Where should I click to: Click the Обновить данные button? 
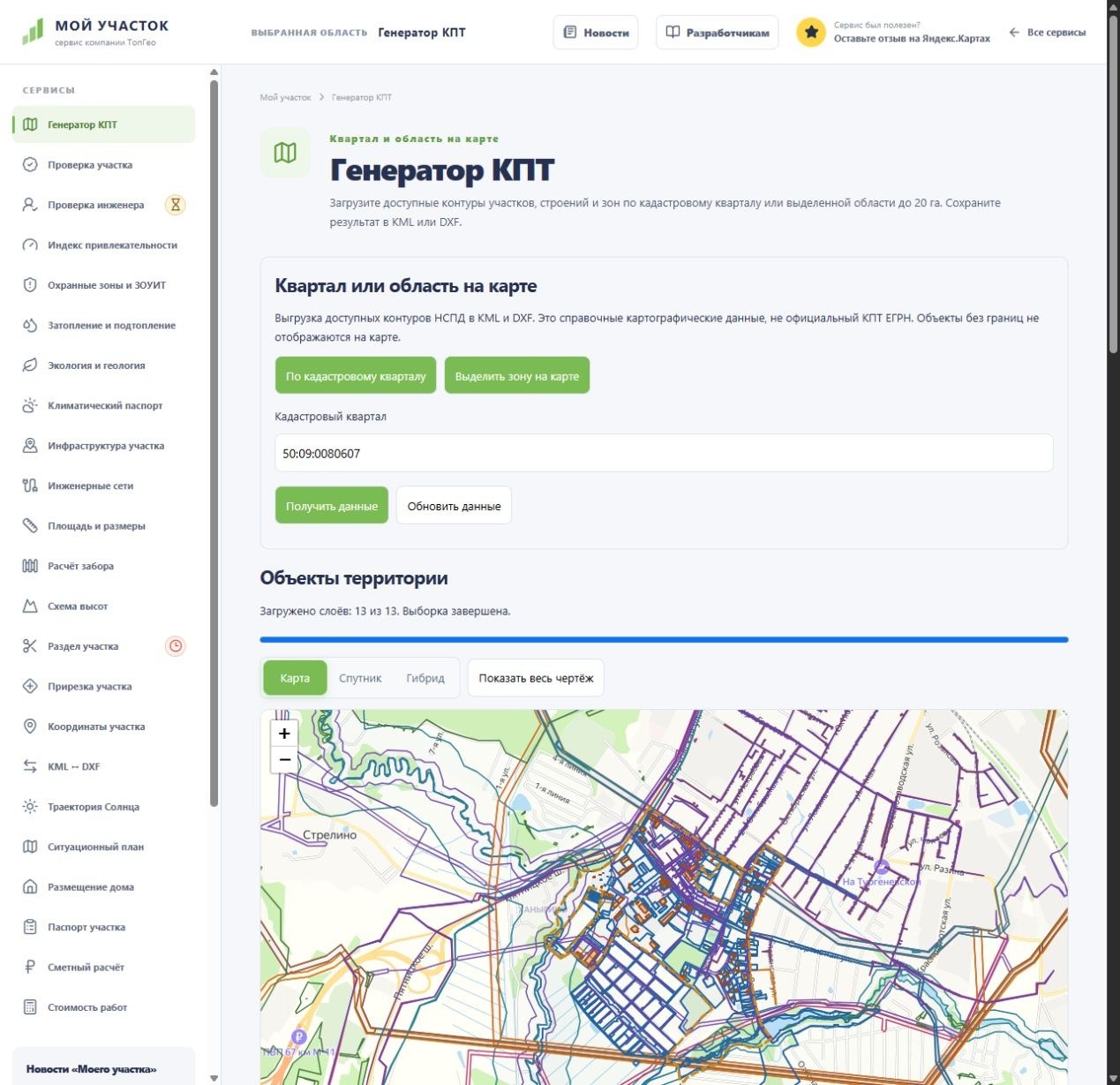[x=454, y=505]
